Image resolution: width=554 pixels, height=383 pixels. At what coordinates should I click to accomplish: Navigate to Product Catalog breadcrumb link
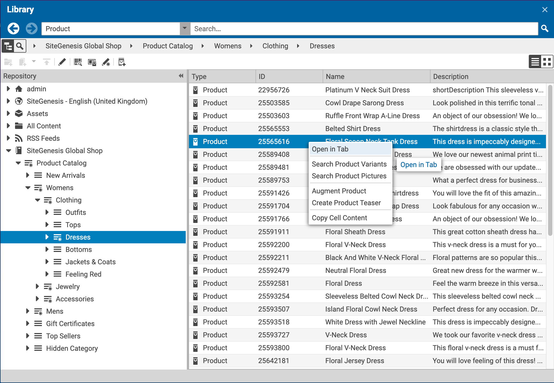[167, 46]
